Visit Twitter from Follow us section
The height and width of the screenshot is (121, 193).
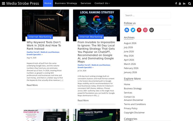click(133, 30)
